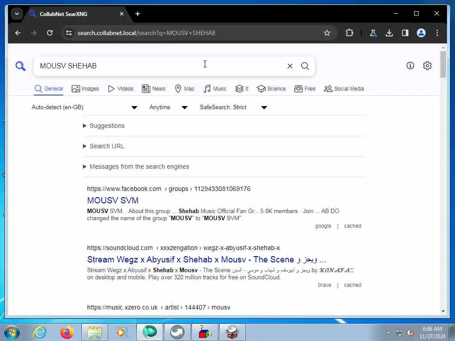
Task: Open the more options dots beside google
Action: point(338,226)
